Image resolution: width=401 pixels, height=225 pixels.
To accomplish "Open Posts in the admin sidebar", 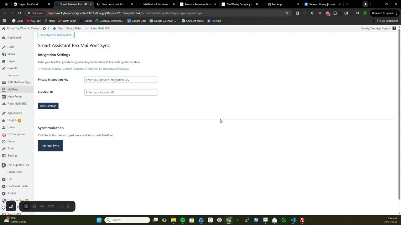I will (x=11, y=47).
